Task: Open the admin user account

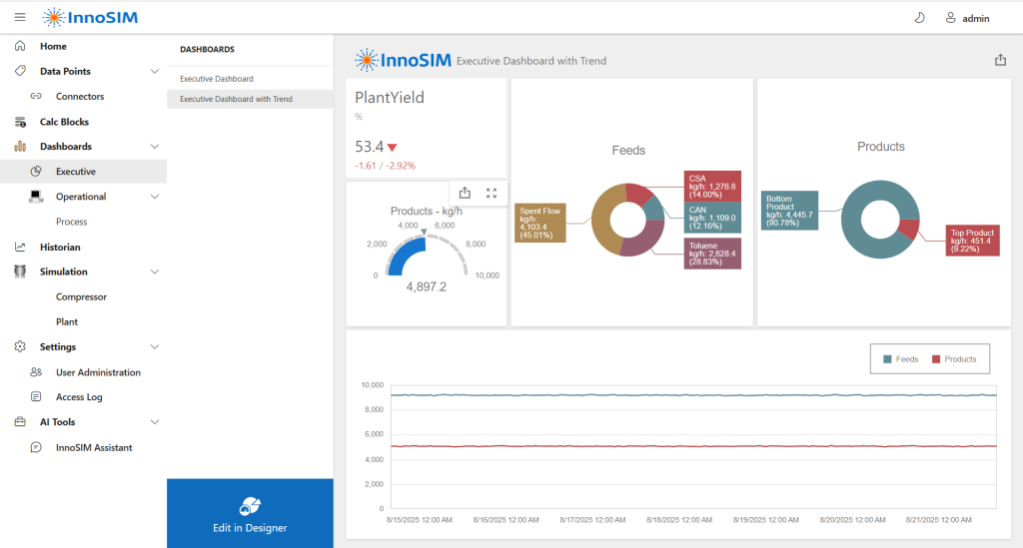Action: [967, 18]
